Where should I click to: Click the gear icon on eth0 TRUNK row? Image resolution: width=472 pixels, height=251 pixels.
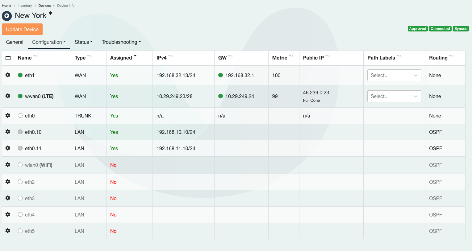(8, 116)
